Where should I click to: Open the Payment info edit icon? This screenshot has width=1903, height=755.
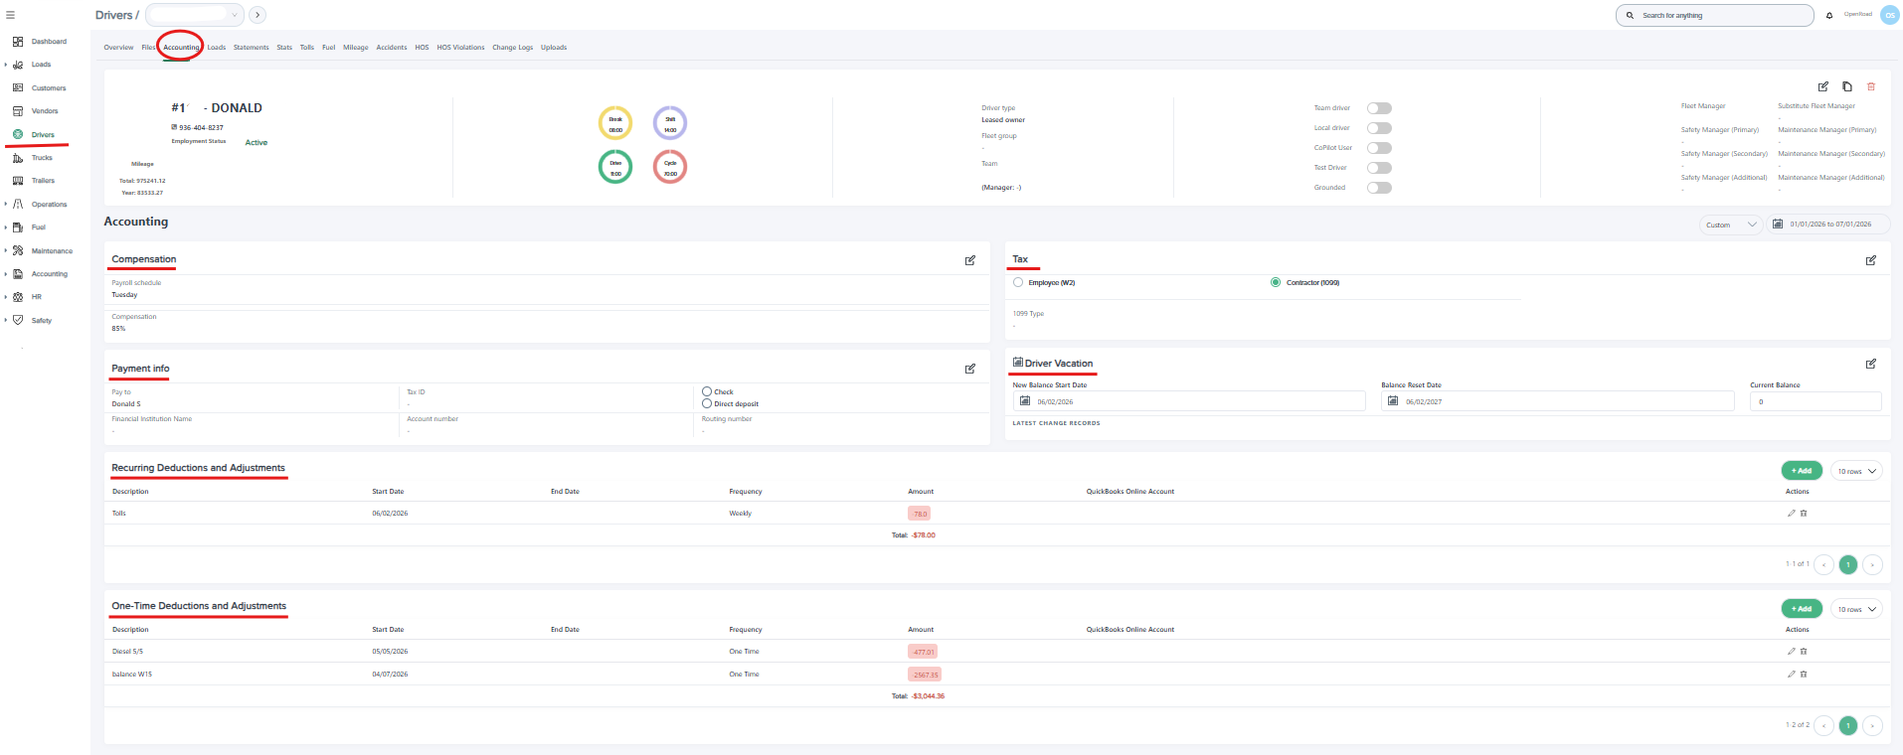(970, 369)
